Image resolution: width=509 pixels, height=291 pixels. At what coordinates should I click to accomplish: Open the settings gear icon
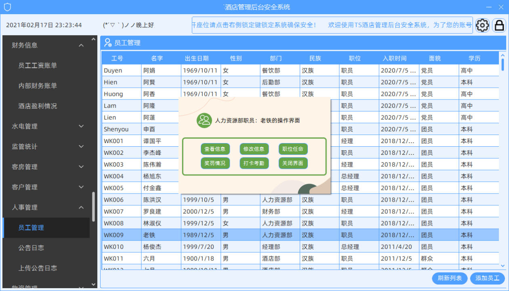(x=482, y=25)
